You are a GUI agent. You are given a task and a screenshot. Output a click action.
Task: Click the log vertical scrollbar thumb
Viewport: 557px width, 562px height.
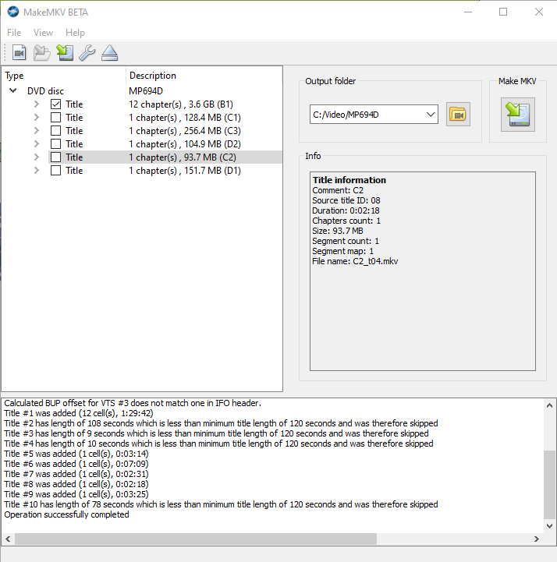pyautogui.click(x=549, y=485)
